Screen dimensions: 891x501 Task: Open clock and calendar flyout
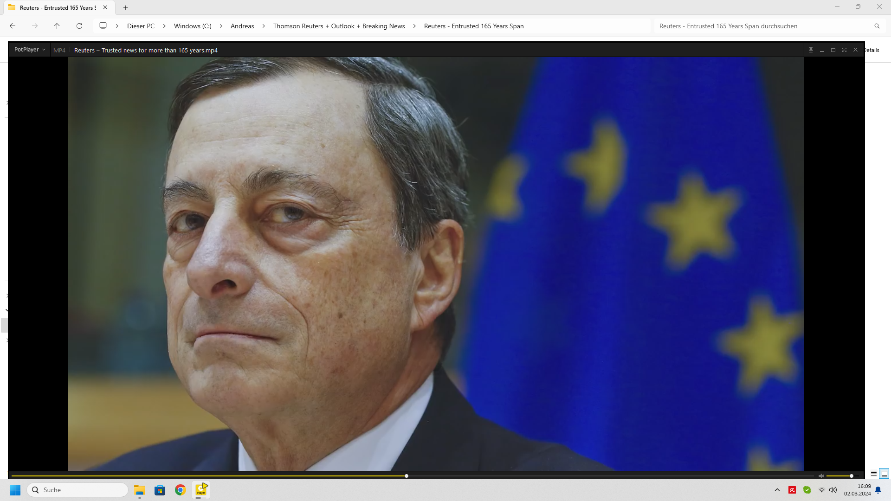[857, 490]
